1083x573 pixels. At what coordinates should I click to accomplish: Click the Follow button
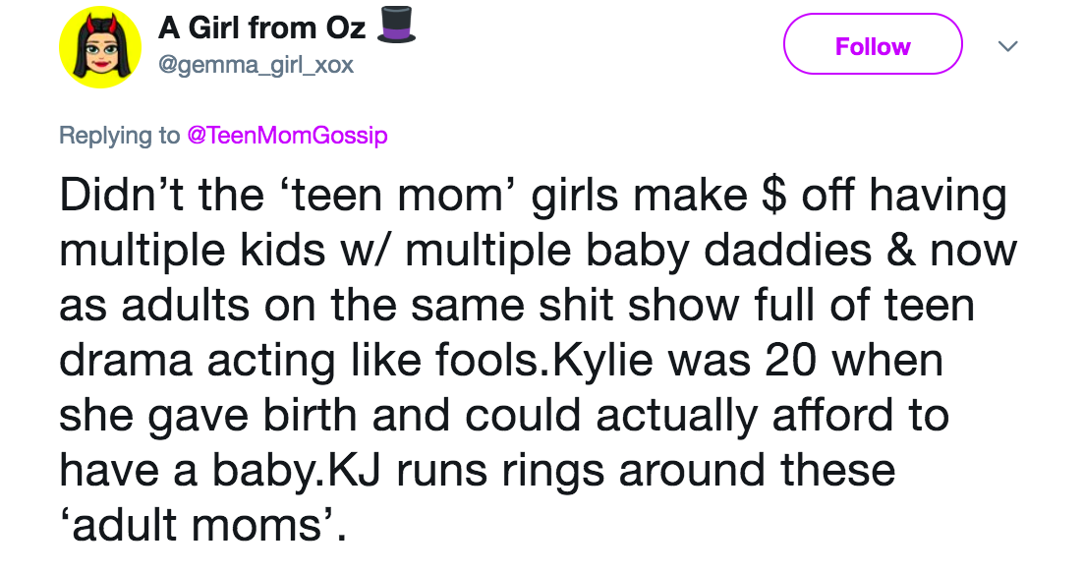tap(872, 45)
